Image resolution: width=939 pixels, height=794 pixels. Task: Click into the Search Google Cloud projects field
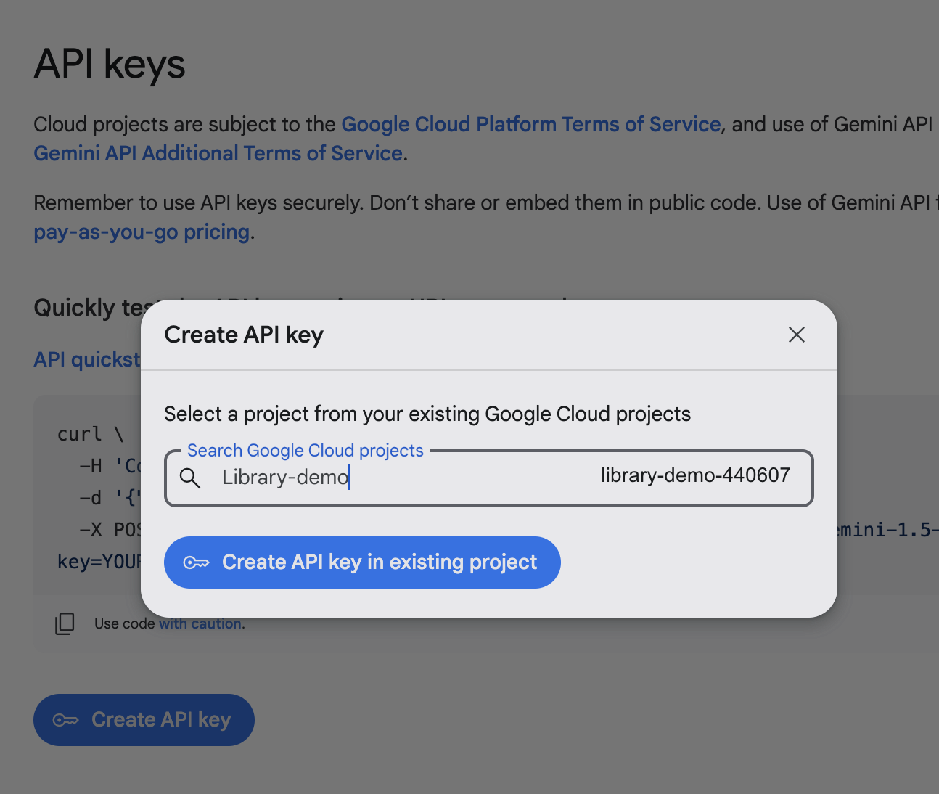(488, 478)
